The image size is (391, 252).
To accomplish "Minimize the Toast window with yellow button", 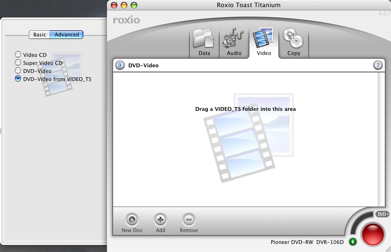I will [124, 5].
